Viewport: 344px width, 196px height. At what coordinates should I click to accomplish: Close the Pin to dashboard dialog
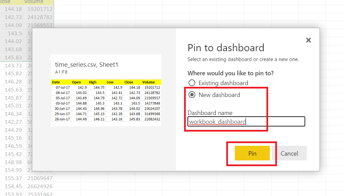pos(308,40)
